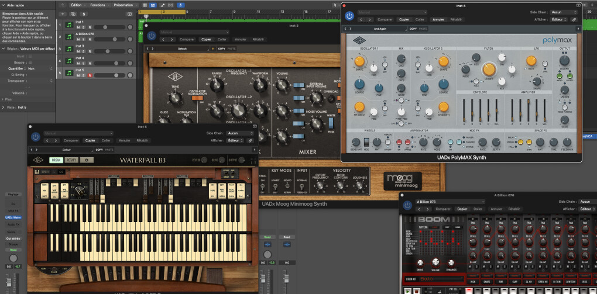Toggle the Waterfall B3 plugin power button
The width and height of the screenshot is (597, 294).
point(36,137)
